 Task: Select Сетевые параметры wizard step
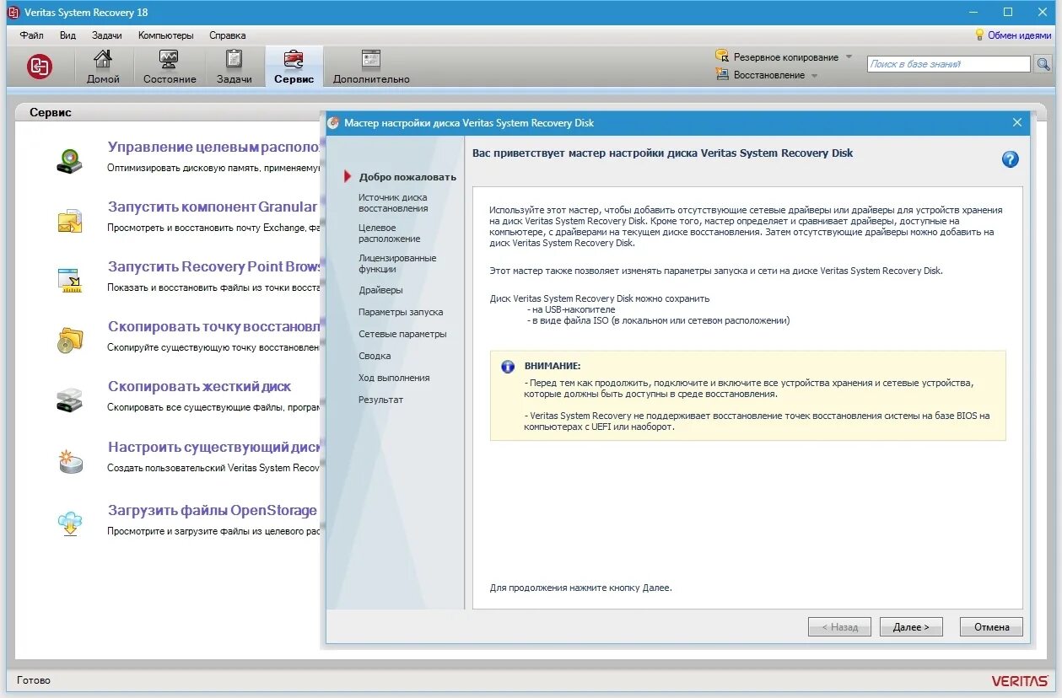pyautogui.click(x=402, y=334)
